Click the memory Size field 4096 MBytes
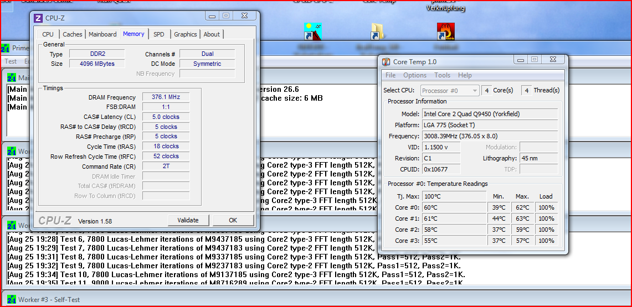This screenshot has height=307, width=632. [97, 64]
